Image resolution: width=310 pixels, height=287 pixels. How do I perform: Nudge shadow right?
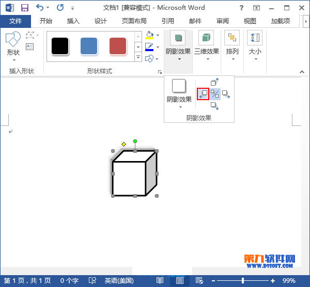[x=226, y=94]
